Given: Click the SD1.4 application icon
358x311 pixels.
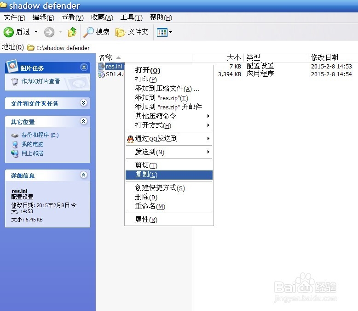Looking at the screenshot, I should 101,74.
